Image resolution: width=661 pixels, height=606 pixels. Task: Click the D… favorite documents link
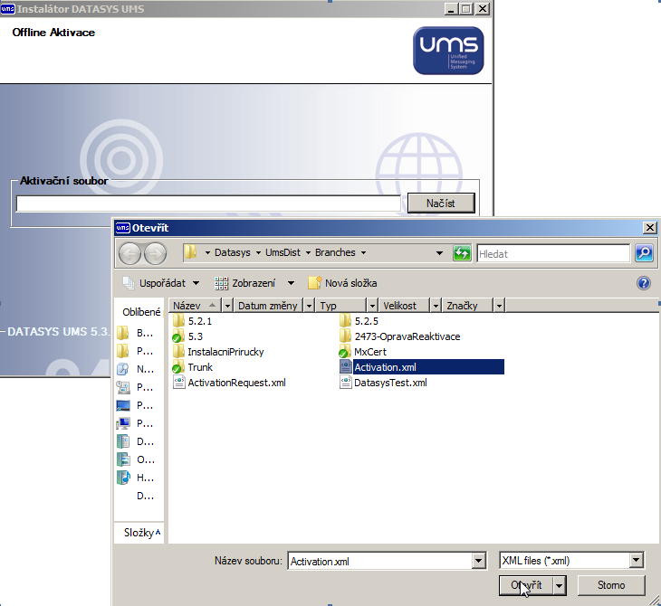[x=135, y=441]
